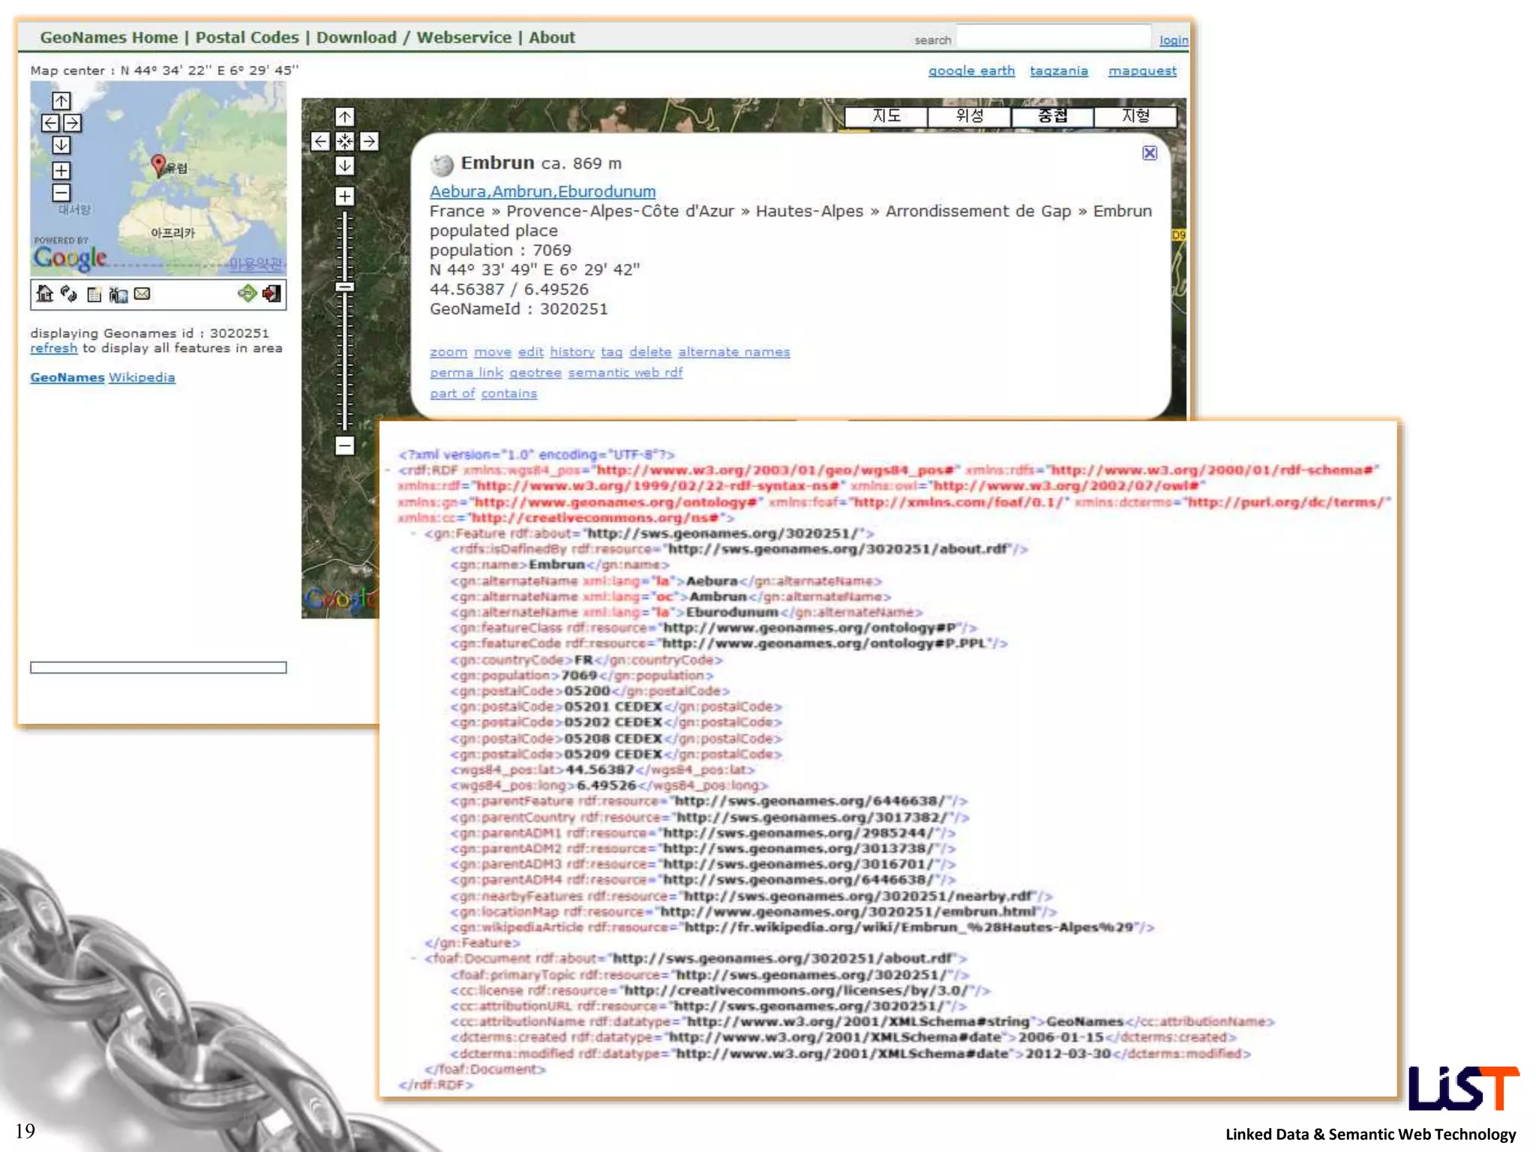Image resolution: width=1536 pixels, height=1152 pixels.
Task: Open the tagzania link
Action: pos(1058,70)
